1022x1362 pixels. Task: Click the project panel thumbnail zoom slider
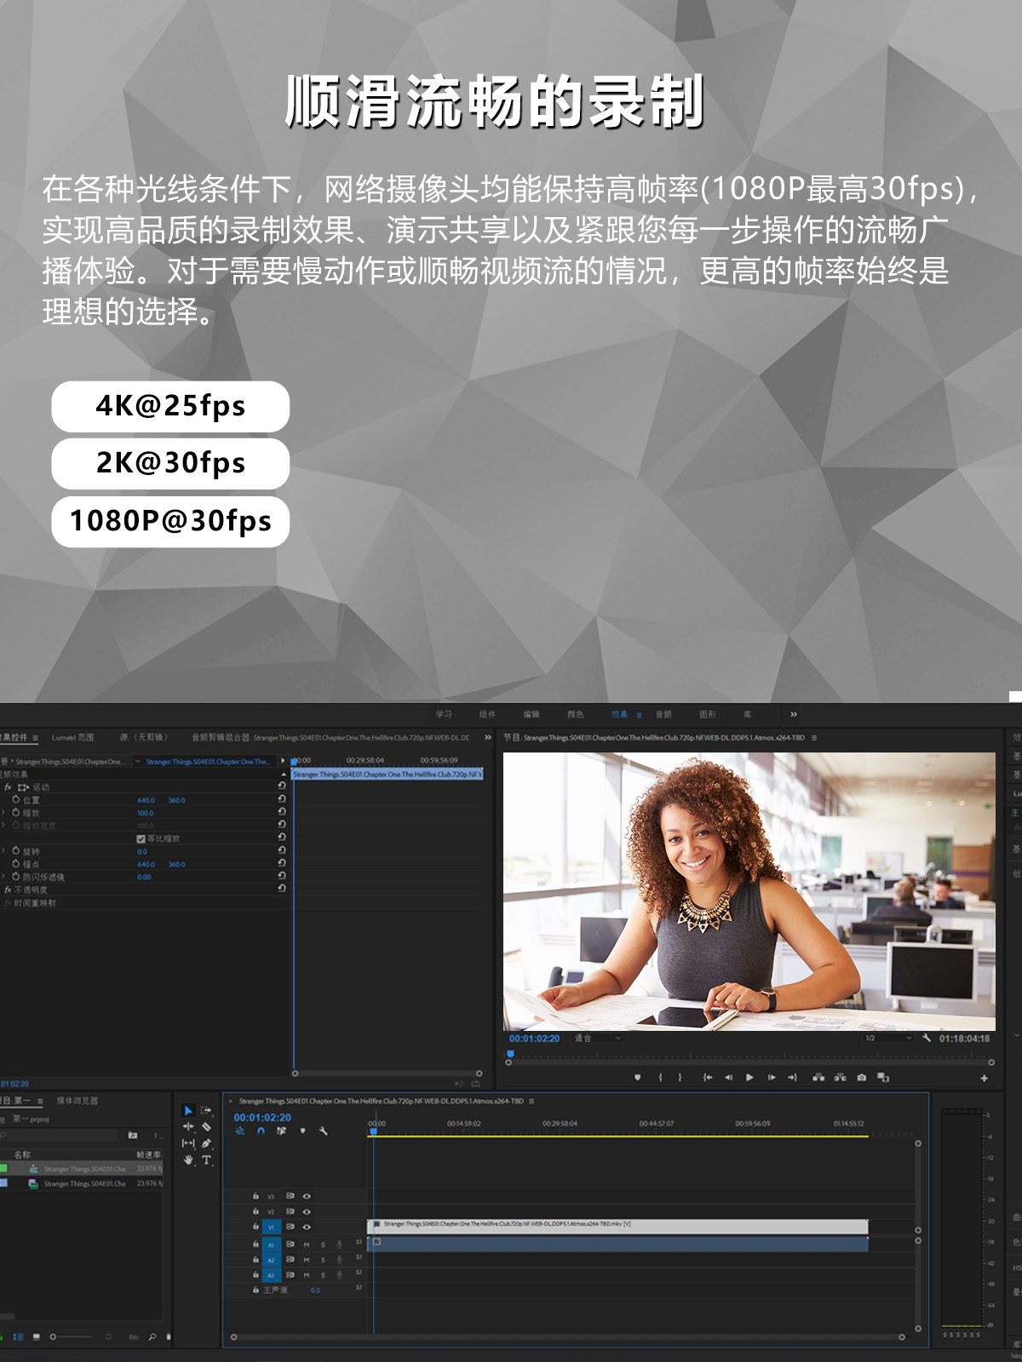72,1337
